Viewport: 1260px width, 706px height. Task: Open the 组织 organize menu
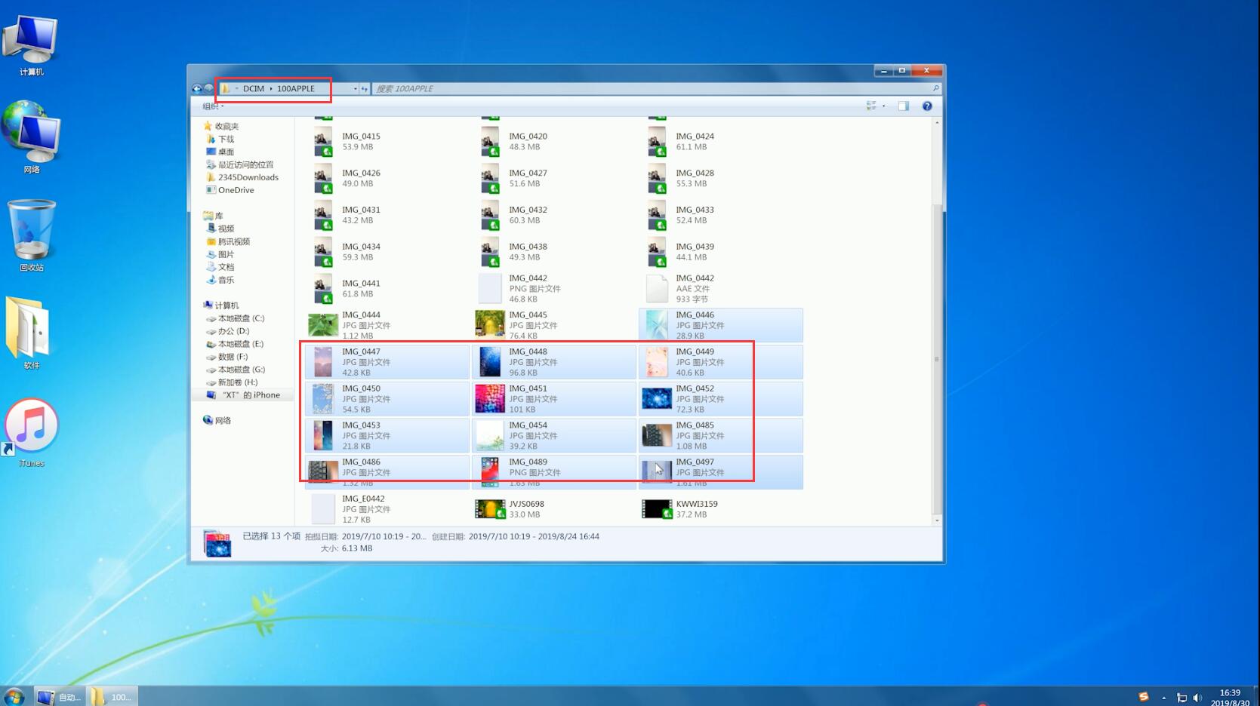213,106
